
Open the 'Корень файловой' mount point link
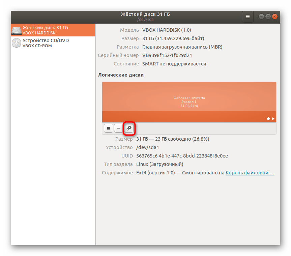click(x=250, y=173)
